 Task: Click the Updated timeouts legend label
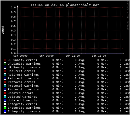(x=22, y=100)
